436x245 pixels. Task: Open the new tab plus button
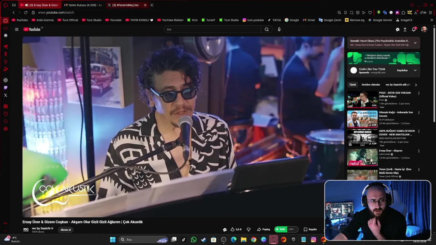coord(152,5)
